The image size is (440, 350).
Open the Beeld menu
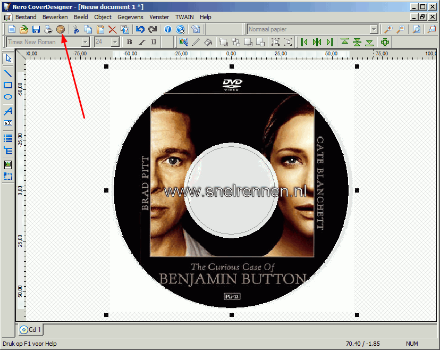pos(81,17)
